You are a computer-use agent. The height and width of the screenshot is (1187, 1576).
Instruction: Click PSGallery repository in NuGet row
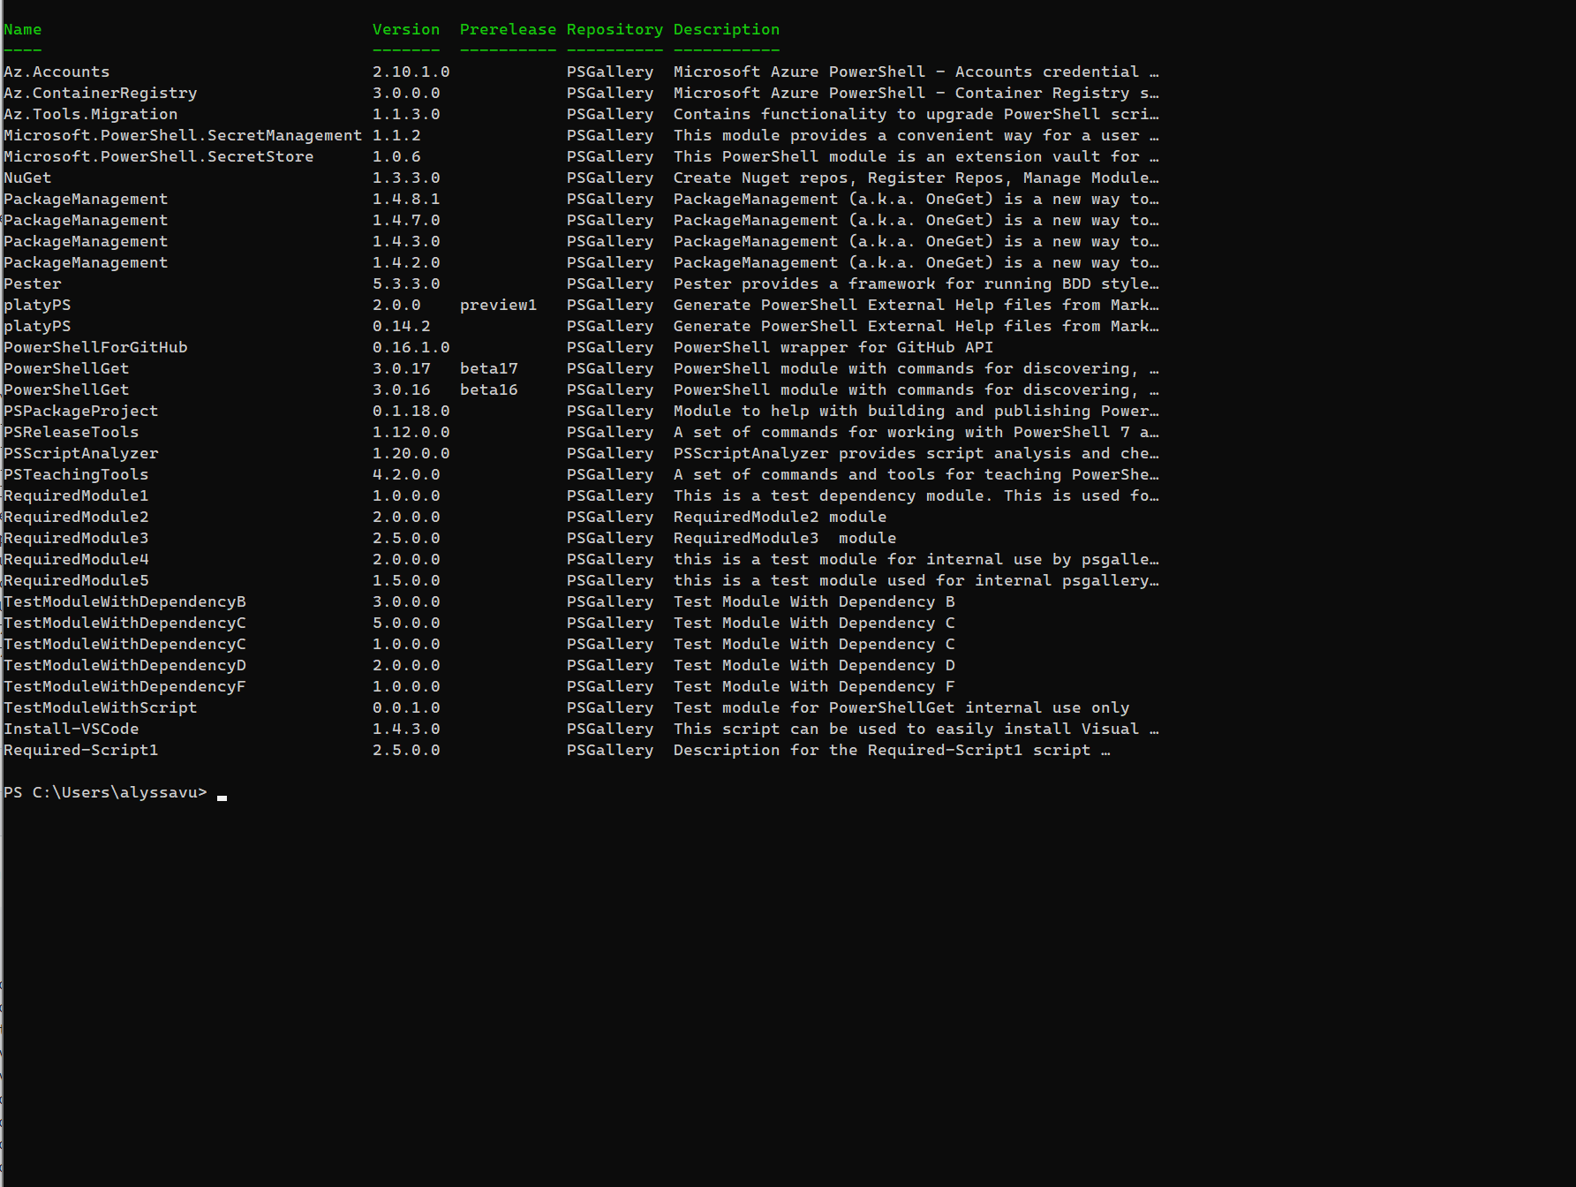pos(610,178)
